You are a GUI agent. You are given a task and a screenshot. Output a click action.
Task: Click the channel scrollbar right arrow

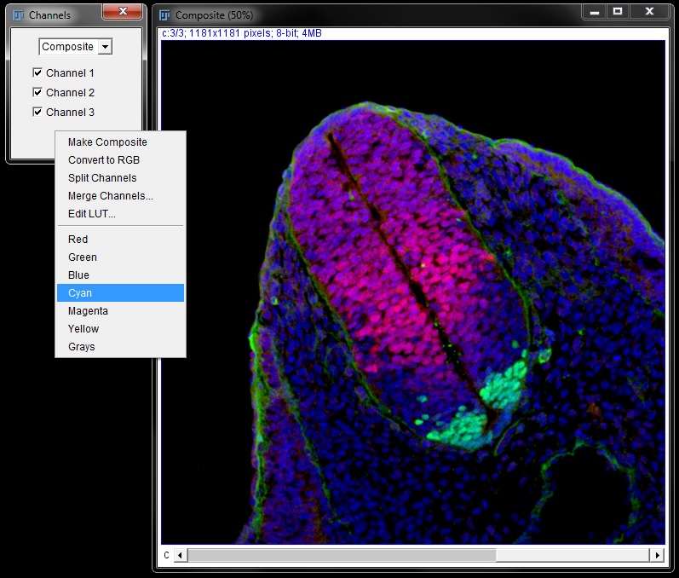point(656,555)
